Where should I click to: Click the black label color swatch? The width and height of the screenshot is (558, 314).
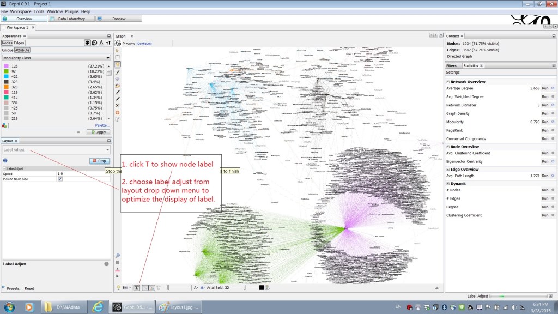point(262,287)
